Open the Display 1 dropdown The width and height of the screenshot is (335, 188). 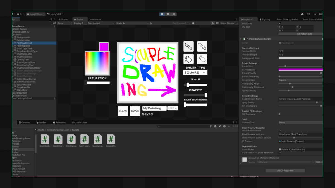tap(80, 23)
